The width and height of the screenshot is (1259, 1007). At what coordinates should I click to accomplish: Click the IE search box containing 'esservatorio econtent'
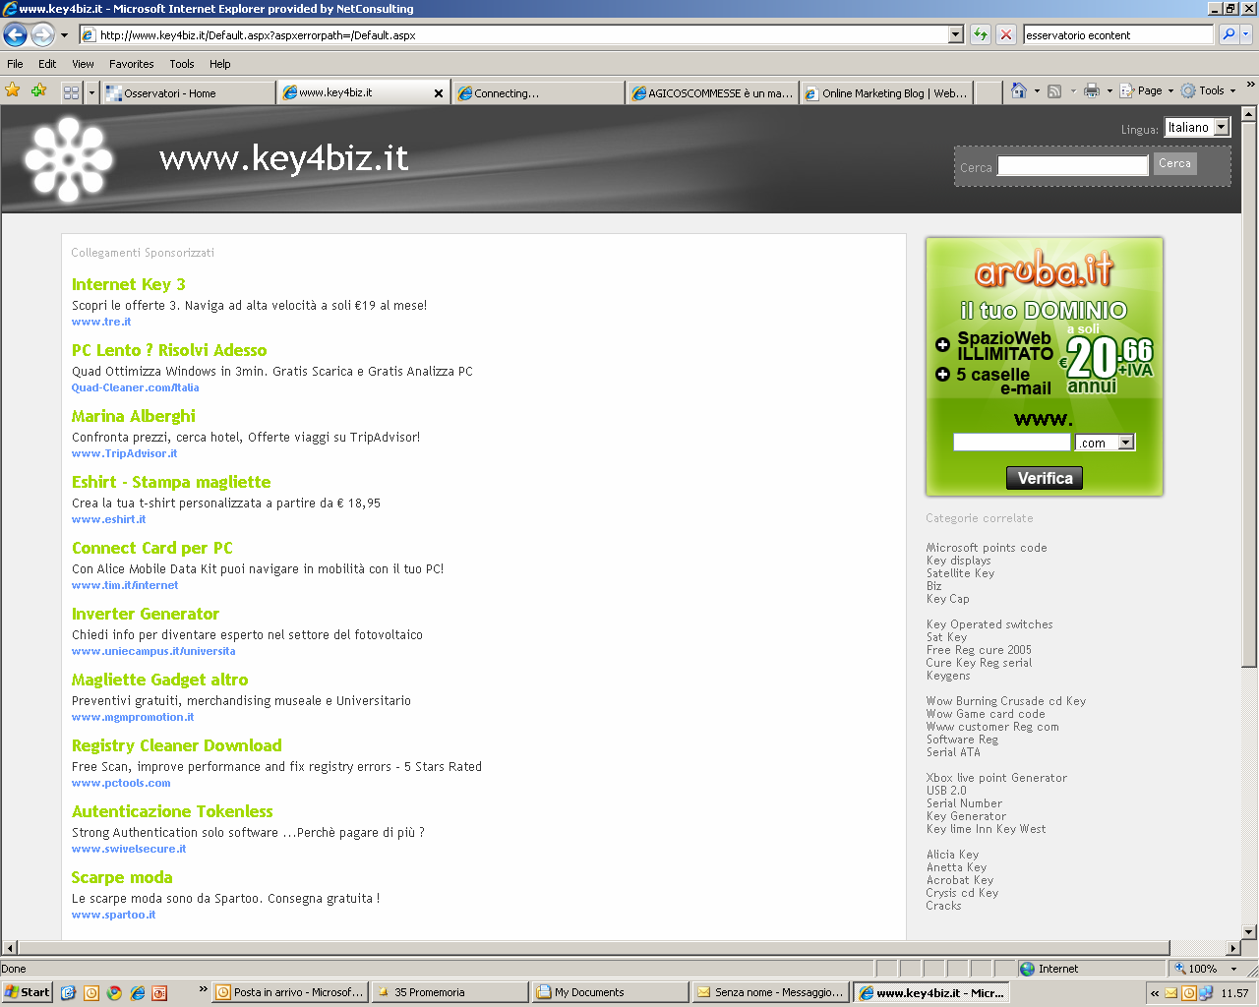(1117, 34)
